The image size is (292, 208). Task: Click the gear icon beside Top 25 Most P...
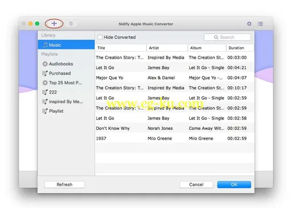tap(45, 83)
